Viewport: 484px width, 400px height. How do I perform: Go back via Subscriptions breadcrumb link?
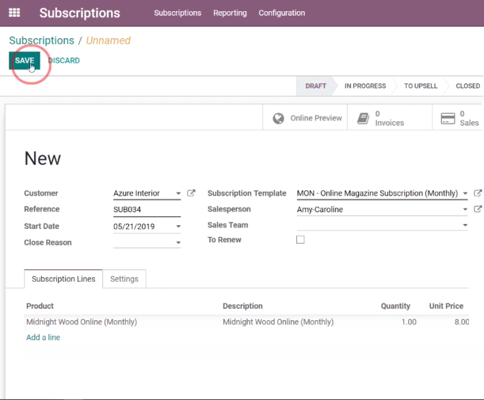coord(42,41)
